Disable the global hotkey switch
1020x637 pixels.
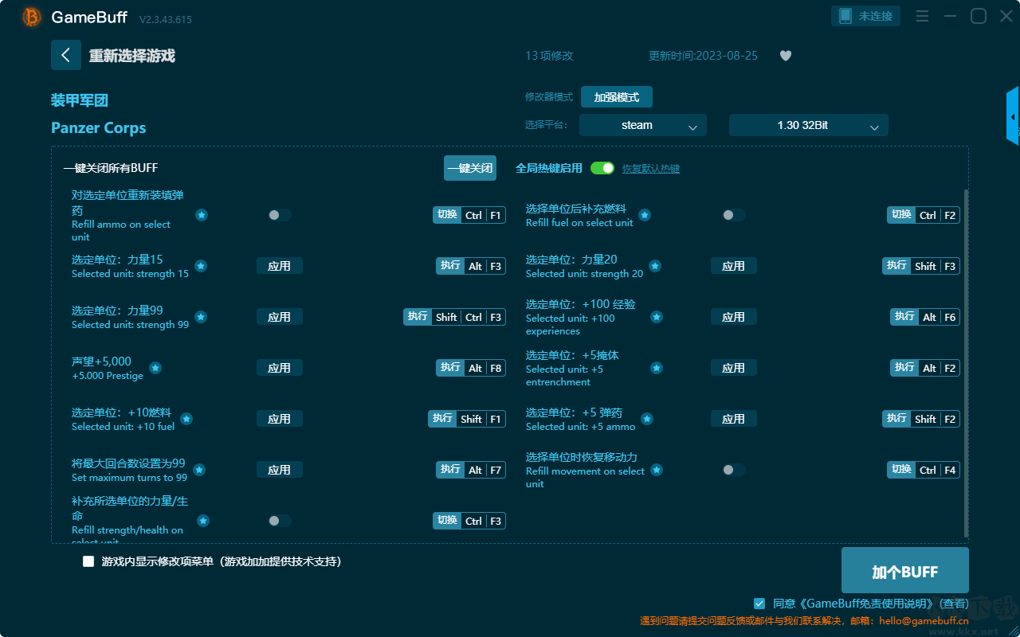pos(602,168)
